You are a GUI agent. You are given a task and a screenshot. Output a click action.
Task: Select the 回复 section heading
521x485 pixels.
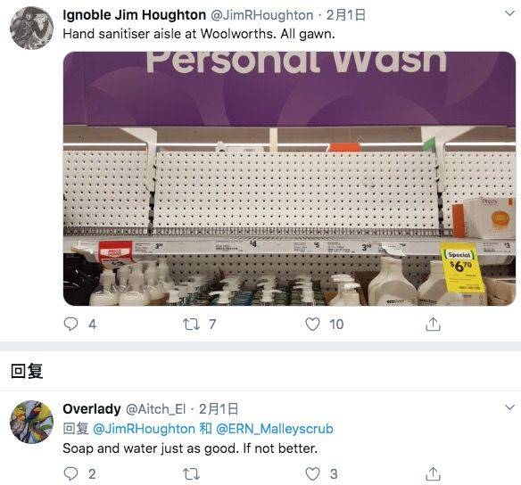click(x=27, y=371)
